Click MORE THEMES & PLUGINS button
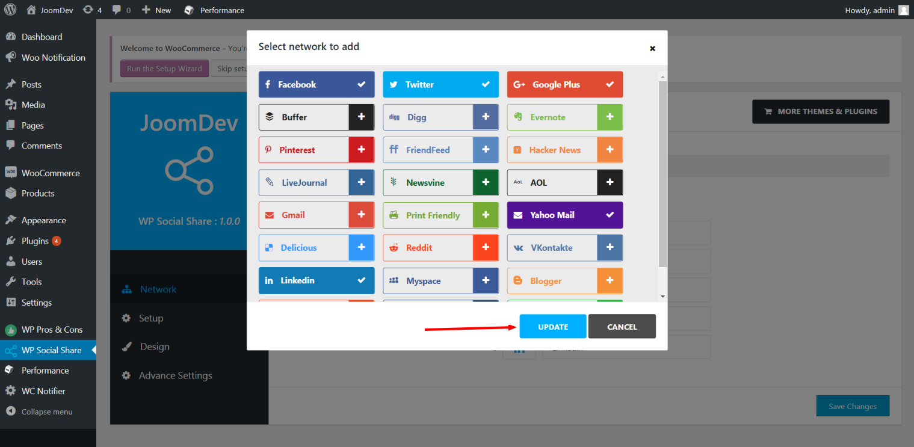914x447 pixels. (x=821, y=111)
